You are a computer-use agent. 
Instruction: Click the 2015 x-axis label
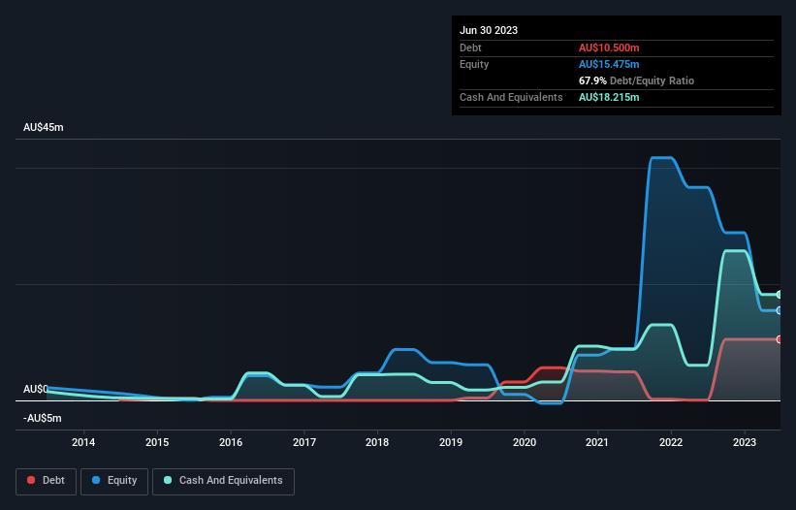click(x=157, y=442)
